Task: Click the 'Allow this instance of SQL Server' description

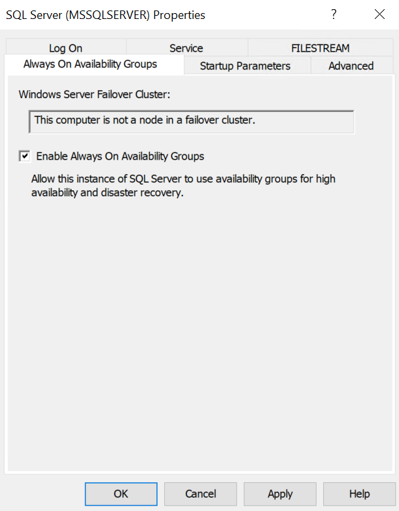Action: 183,186
